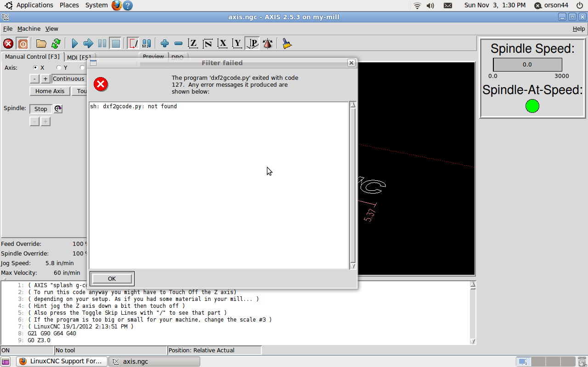Select the axis.ngc taskbar window
Screen dimensions: 588x367
point(155,361)
